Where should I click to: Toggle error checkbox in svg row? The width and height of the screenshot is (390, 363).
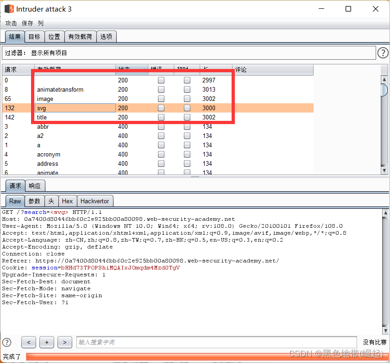pos(161,108)
